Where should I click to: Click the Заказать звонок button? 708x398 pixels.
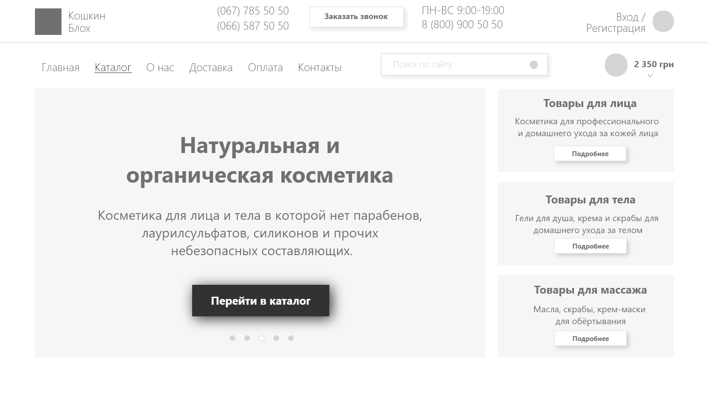click(356, 17)
